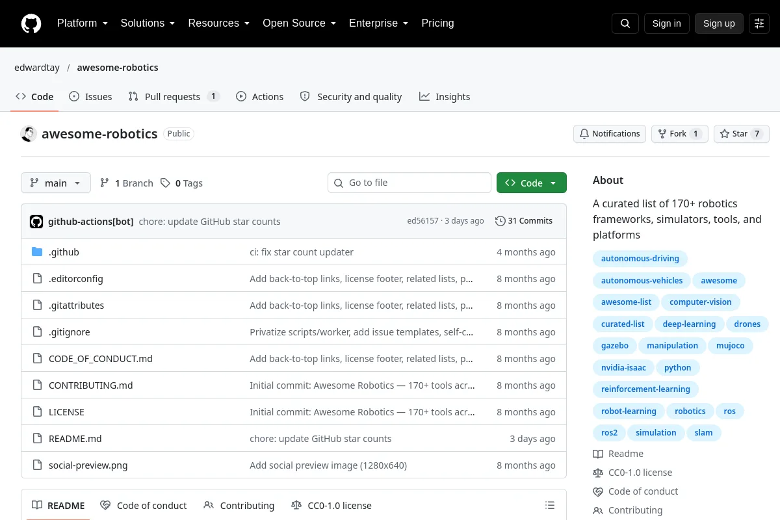Select the README tab
This screenshot has height=520, width=780.
click(x=58, y=506)
